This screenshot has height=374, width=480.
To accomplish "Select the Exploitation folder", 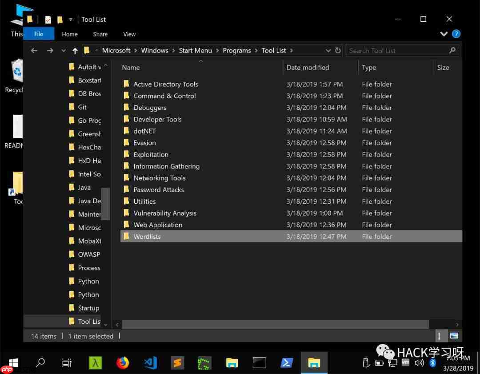I will click(x=151, y=154).
